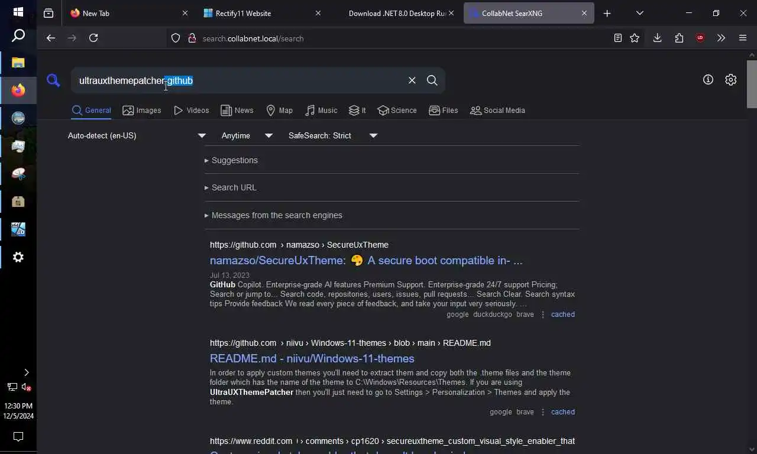
Task: Click the tracking protection shield icon
Action: pyautogui.click(x=176, y=38)
